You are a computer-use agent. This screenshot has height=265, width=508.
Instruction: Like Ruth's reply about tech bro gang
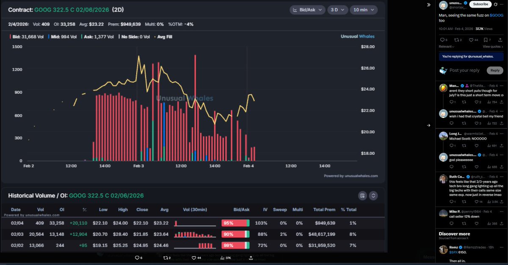tap(477, 202)
